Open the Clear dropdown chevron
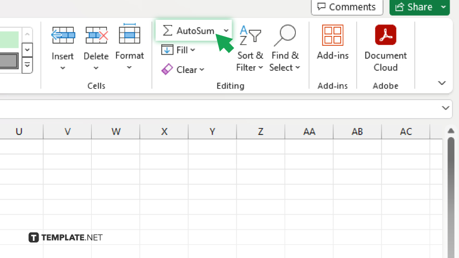The height and width of the screenshot is (258, 459). 202,70
